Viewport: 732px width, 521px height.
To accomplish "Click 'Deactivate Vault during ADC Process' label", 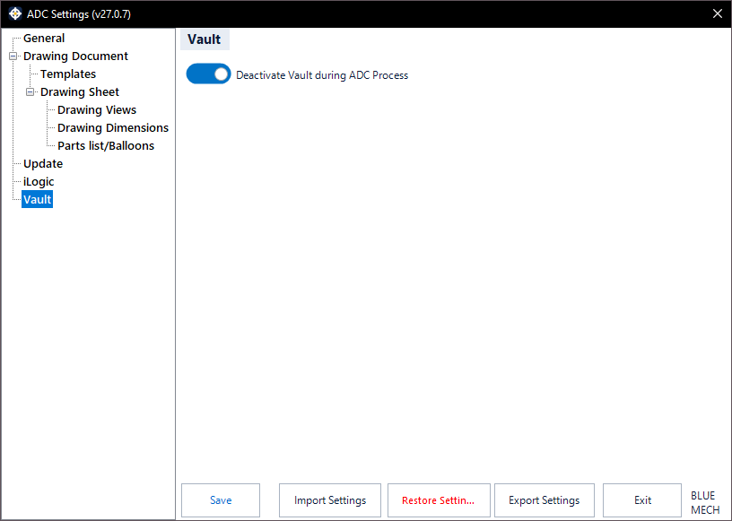I will pyautogui.click(x=322, y=75).
